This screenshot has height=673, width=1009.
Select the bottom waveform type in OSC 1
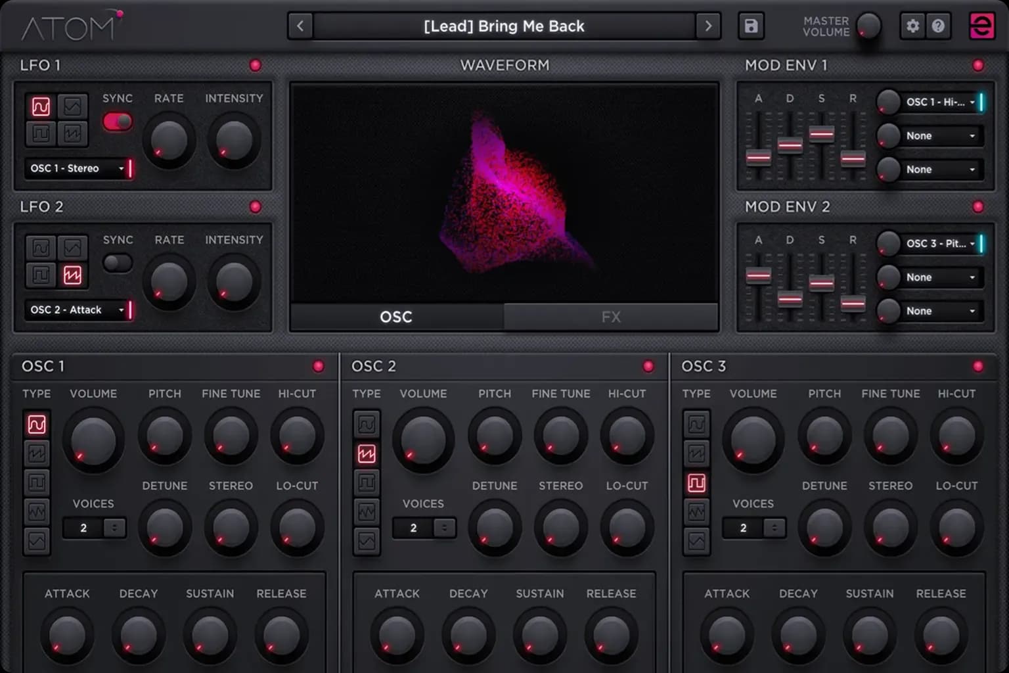click(37, 541)
